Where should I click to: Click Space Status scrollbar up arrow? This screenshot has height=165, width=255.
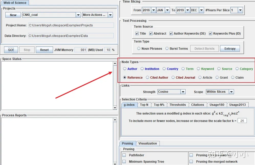coord(115,63)
